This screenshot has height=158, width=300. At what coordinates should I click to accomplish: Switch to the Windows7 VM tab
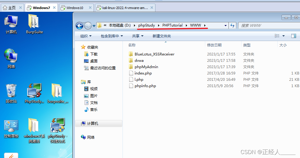pos(41,8)
